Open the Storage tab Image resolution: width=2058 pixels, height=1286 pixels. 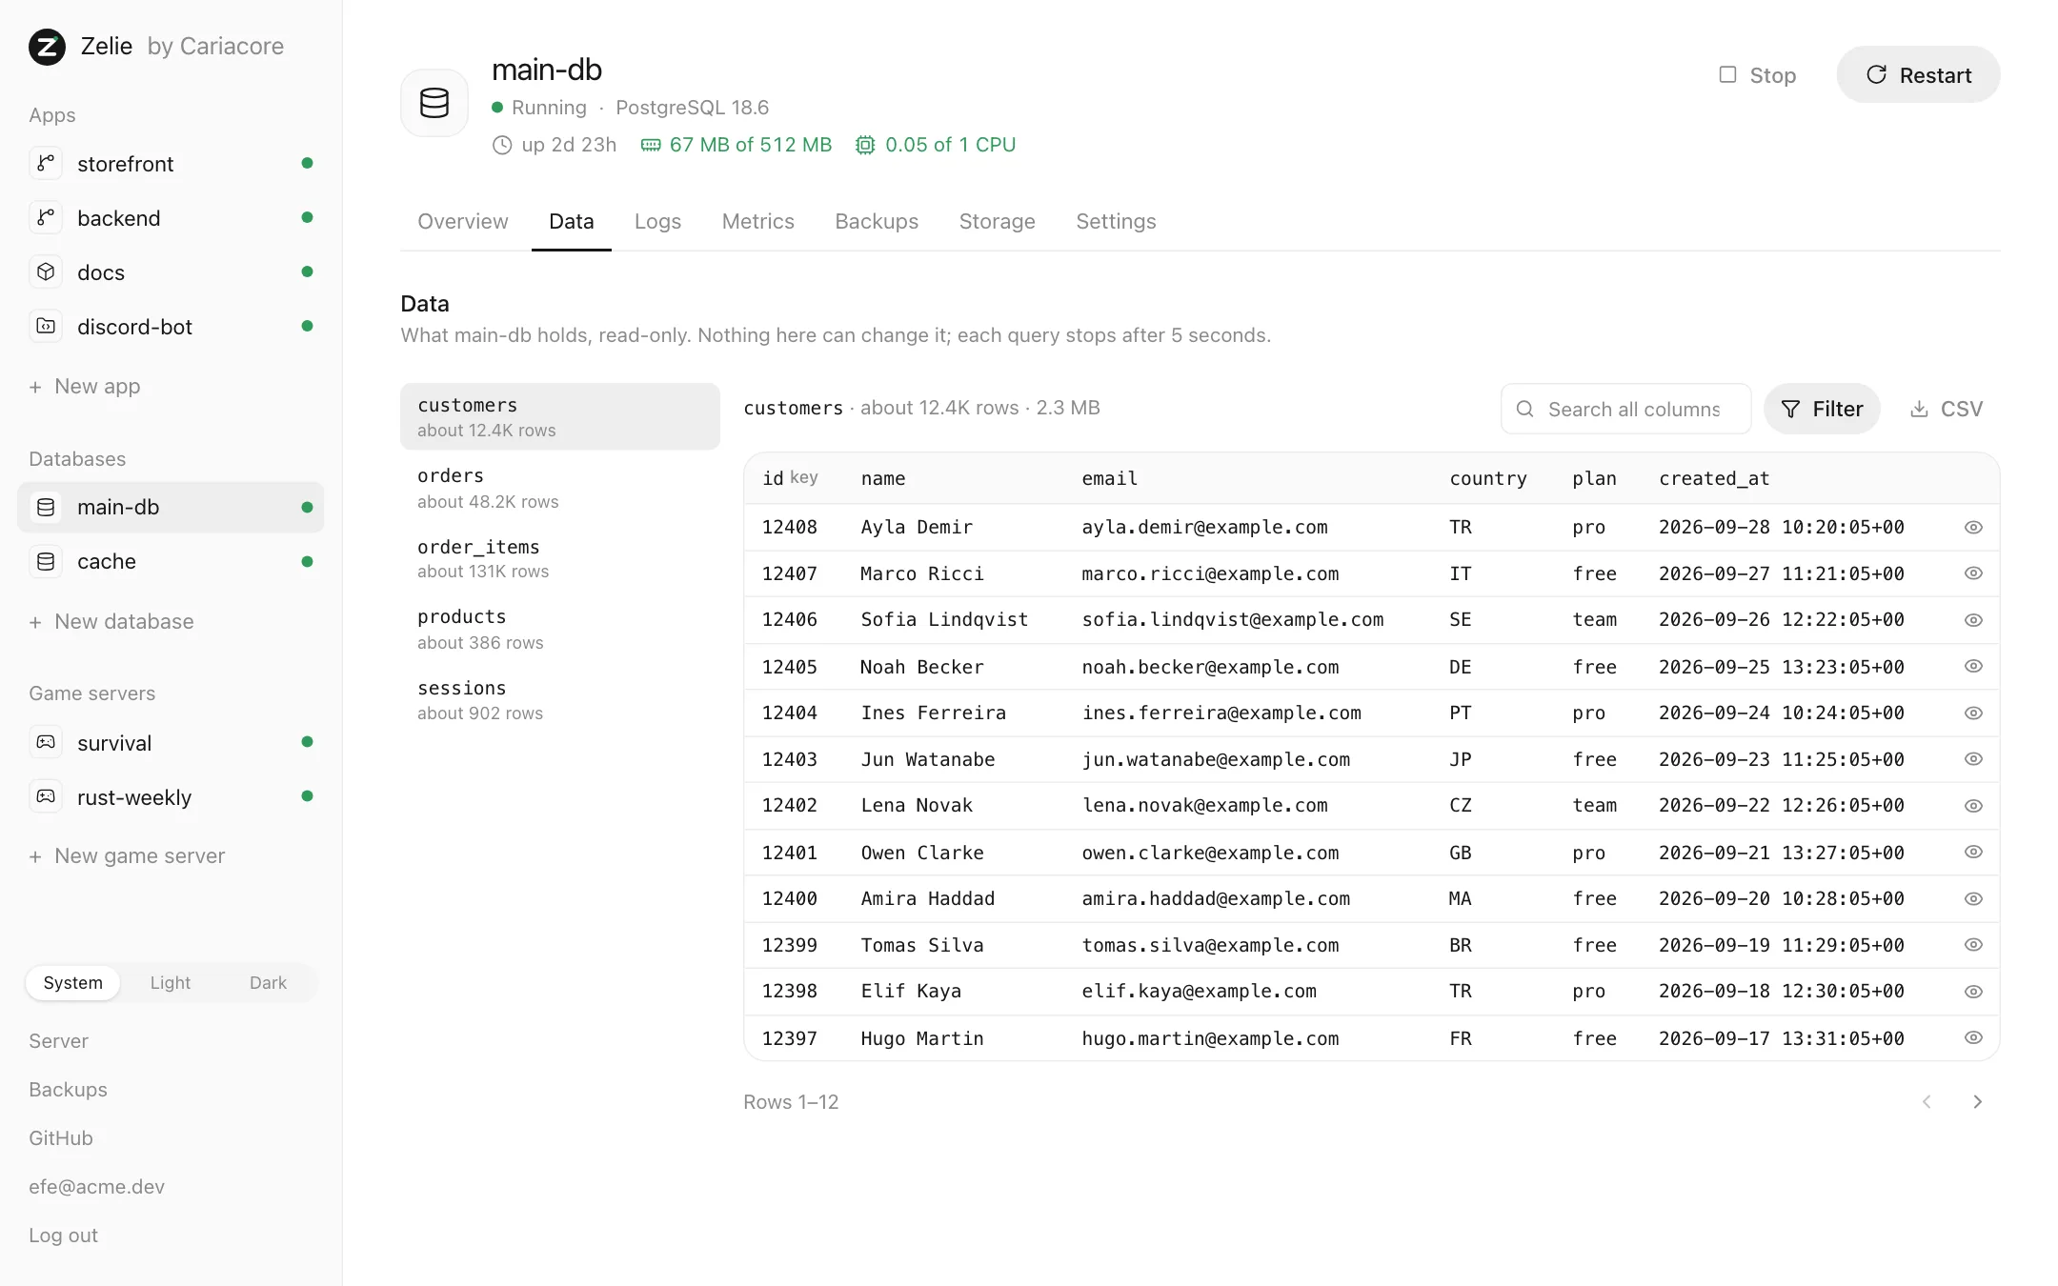(998, 222)
